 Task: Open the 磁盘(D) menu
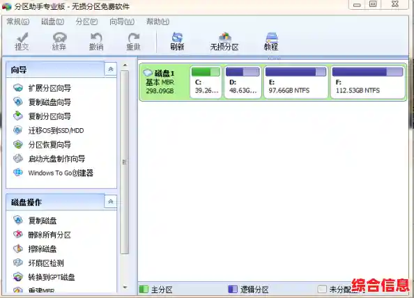tap(53, 22)
